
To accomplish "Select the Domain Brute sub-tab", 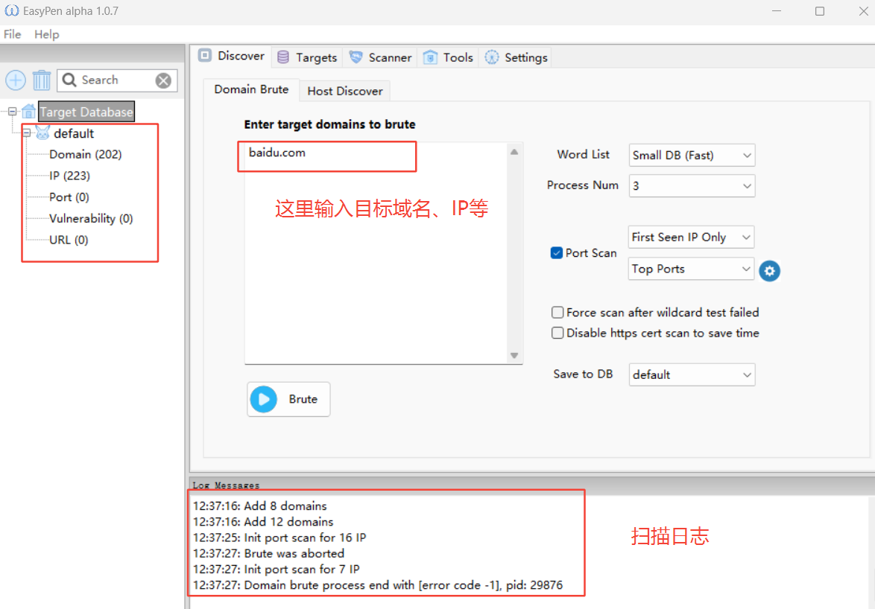I will (251, 89).
